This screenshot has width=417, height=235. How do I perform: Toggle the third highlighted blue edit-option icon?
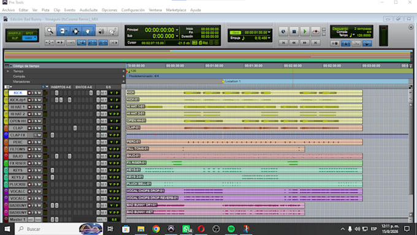(x=103, y=42)
